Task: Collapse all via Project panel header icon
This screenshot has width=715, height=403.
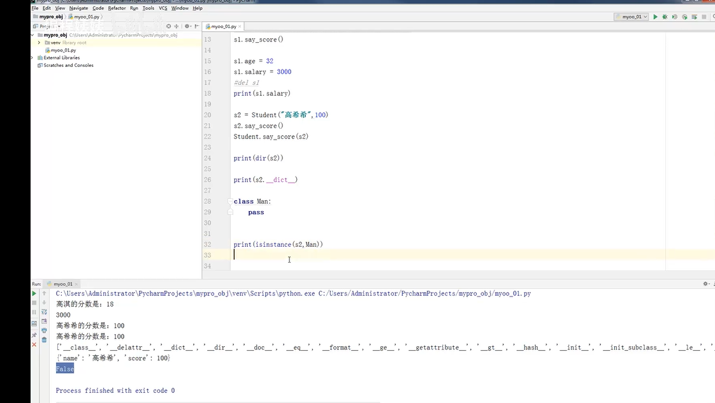Action: pyautogui.click(x=177, y=27)
